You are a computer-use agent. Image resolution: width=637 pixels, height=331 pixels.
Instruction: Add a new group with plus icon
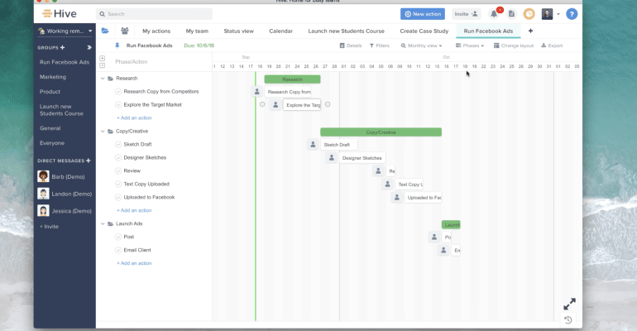(63, 47)
